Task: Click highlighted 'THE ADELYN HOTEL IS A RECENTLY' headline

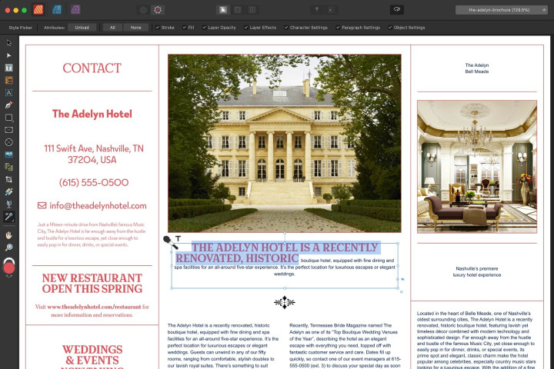Action: (285, 248)
